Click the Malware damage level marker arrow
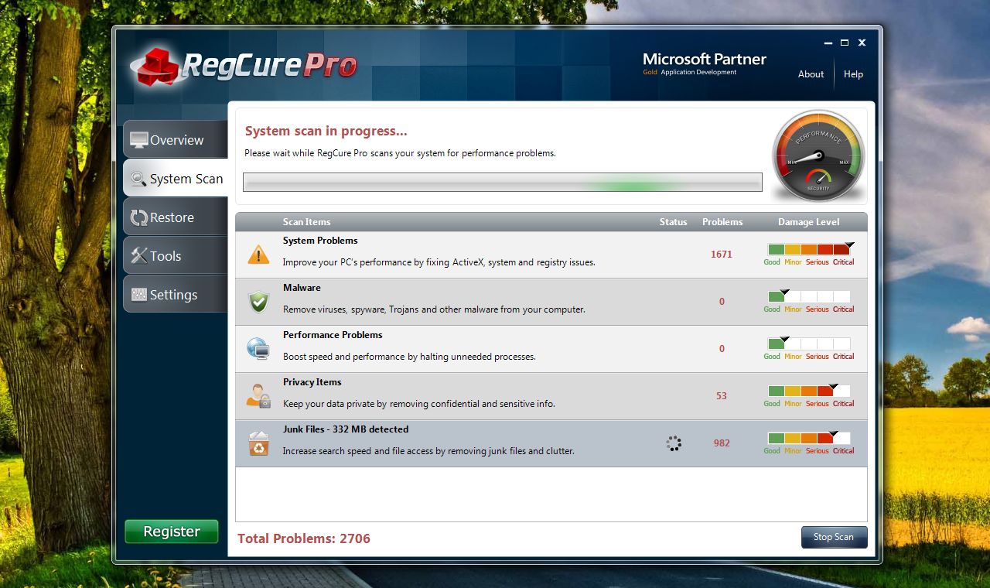Screen dimensions: 990x588 [x=783, y=292]
